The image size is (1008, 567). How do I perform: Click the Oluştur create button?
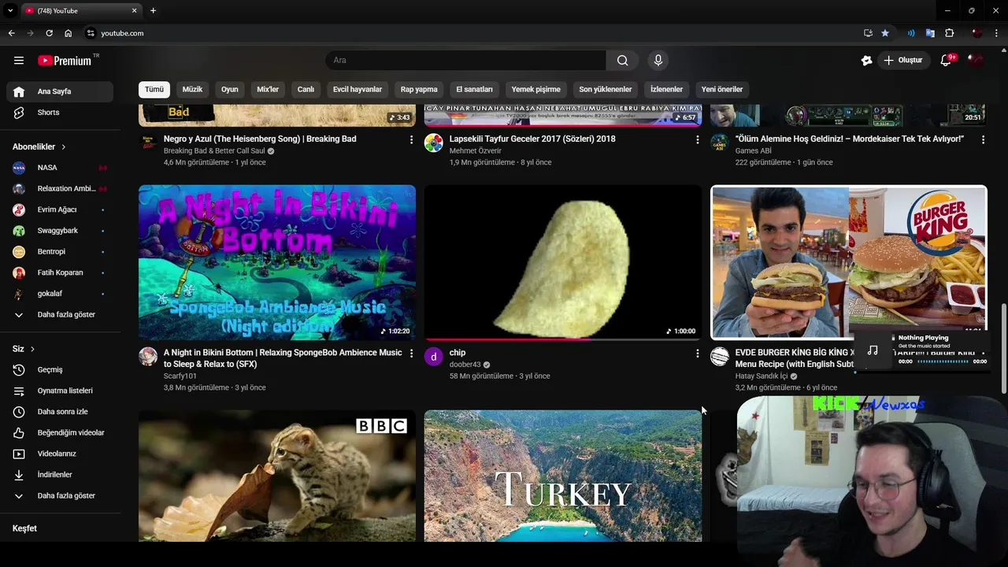click(903, 61)
